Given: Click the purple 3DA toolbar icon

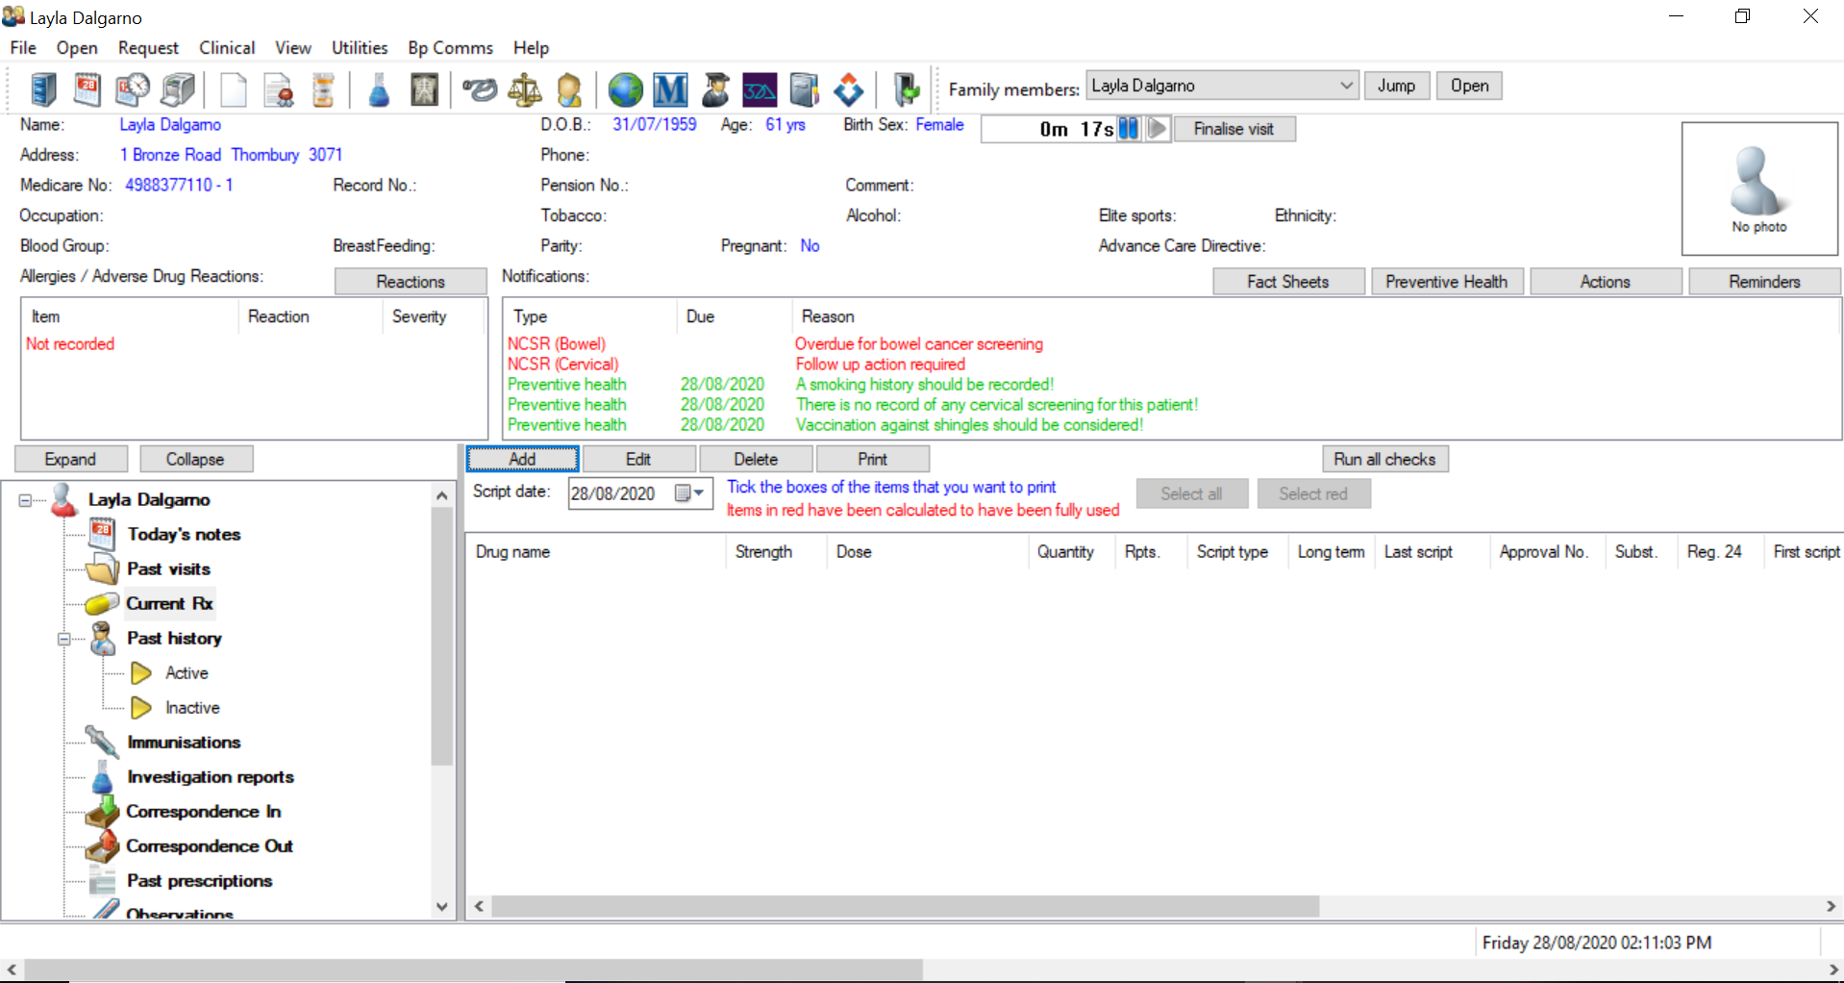Looking at the screenshot, I should (760, 89).
